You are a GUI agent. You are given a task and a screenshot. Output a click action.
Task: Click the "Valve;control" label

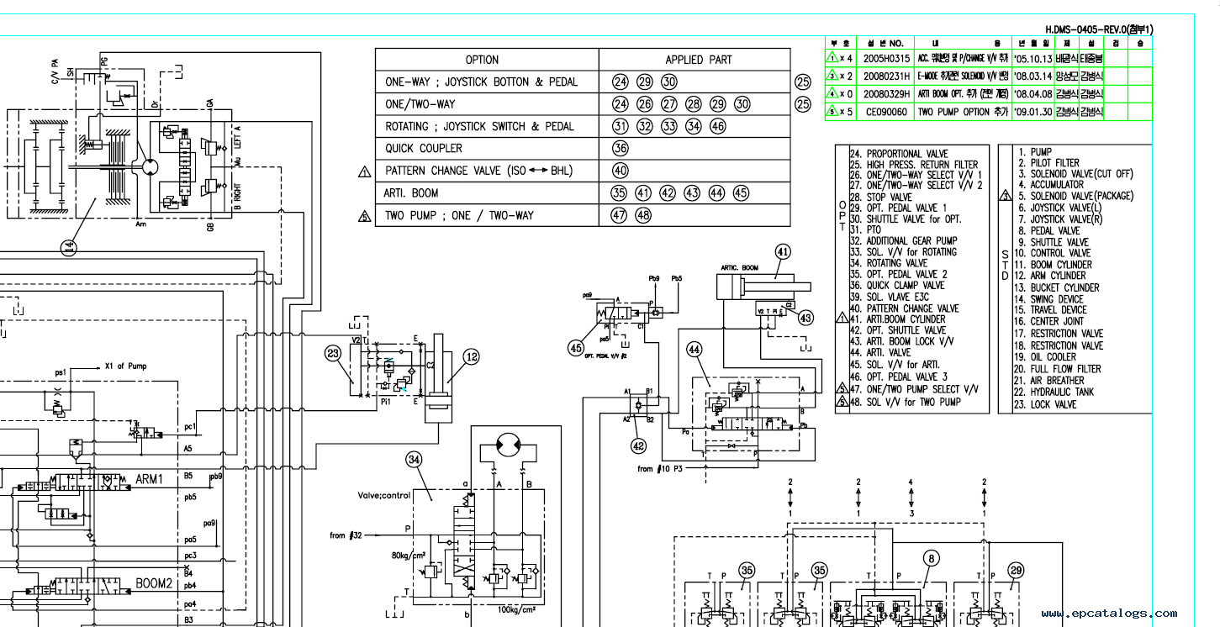[x=384, y=495]
